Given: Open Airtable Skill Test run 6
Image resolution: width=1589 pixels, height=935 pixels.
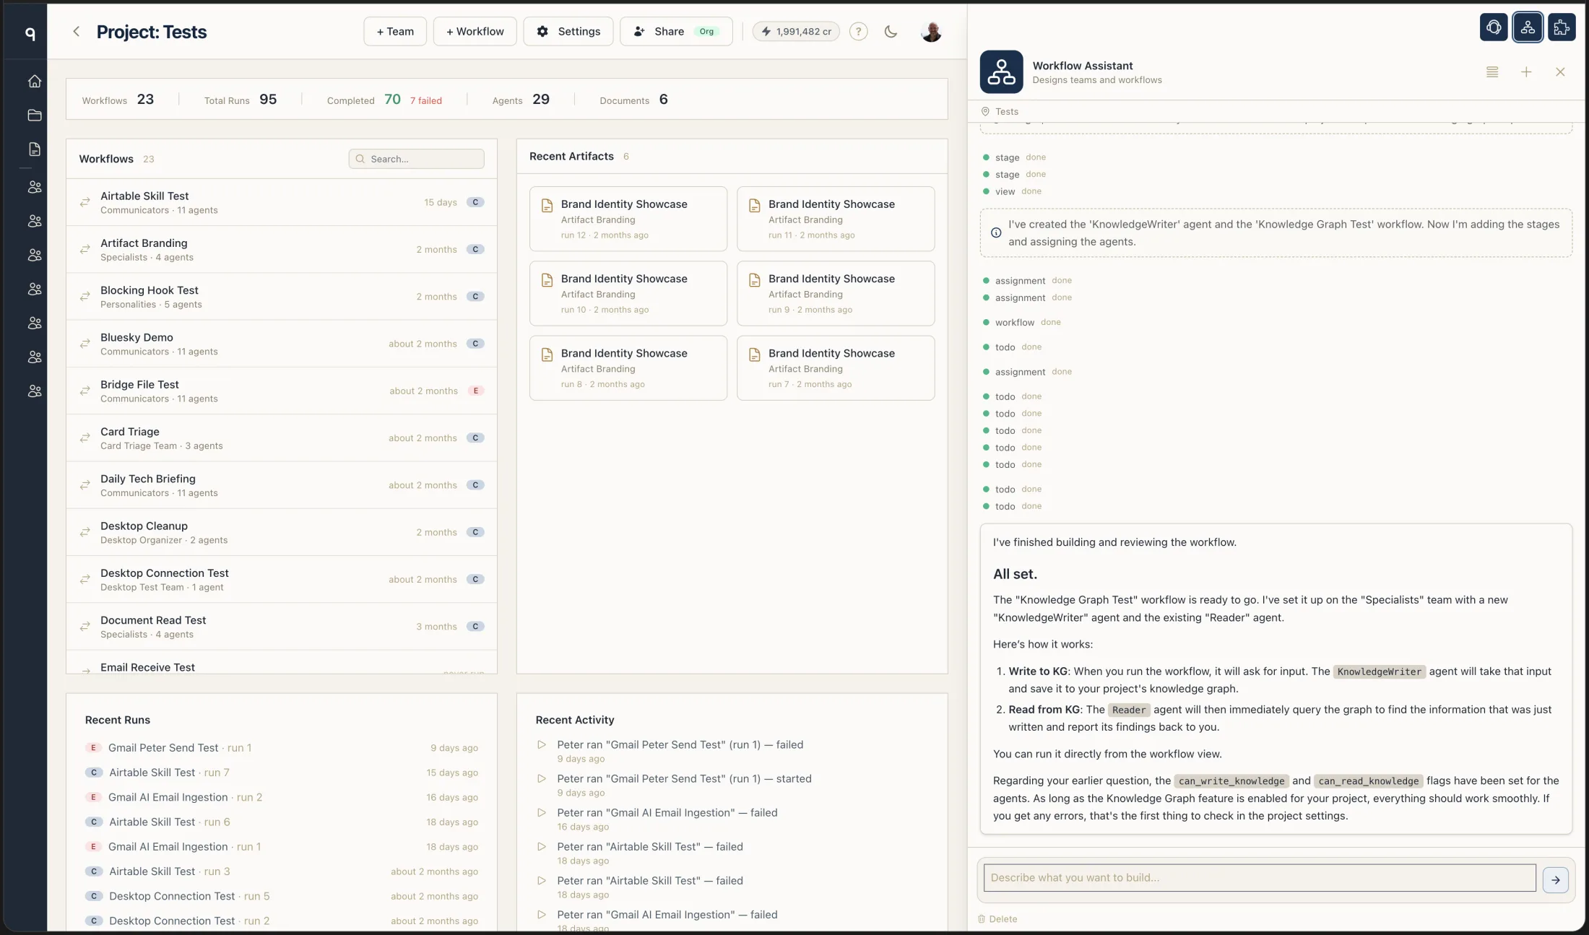Looking at the screenshot, I should 282,822.
